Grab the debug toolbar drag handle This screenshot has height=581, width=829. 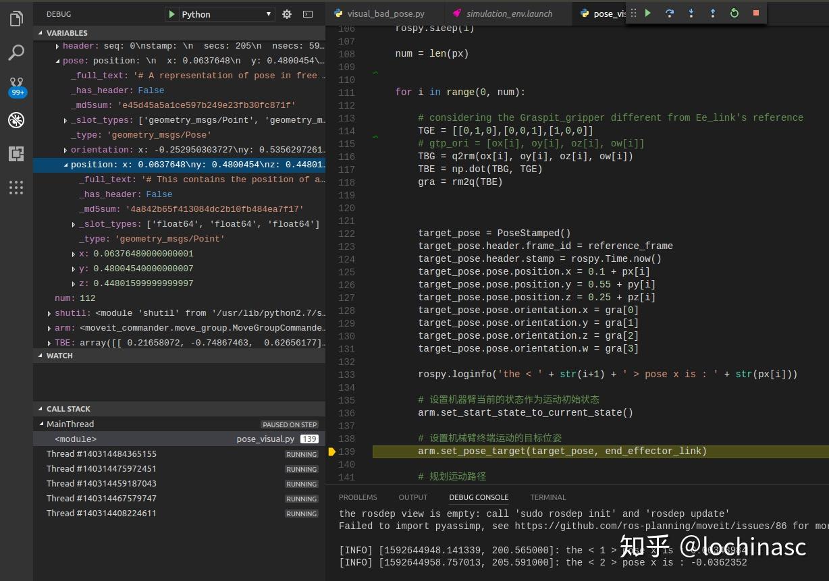[633, 13]
